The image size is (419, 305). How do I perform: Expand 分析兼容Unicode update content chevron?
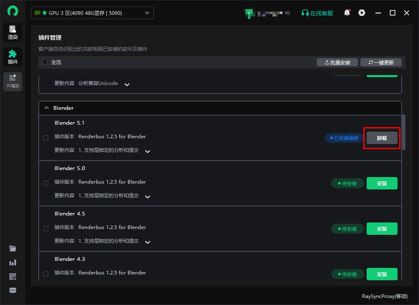click(x=127, y=85)
